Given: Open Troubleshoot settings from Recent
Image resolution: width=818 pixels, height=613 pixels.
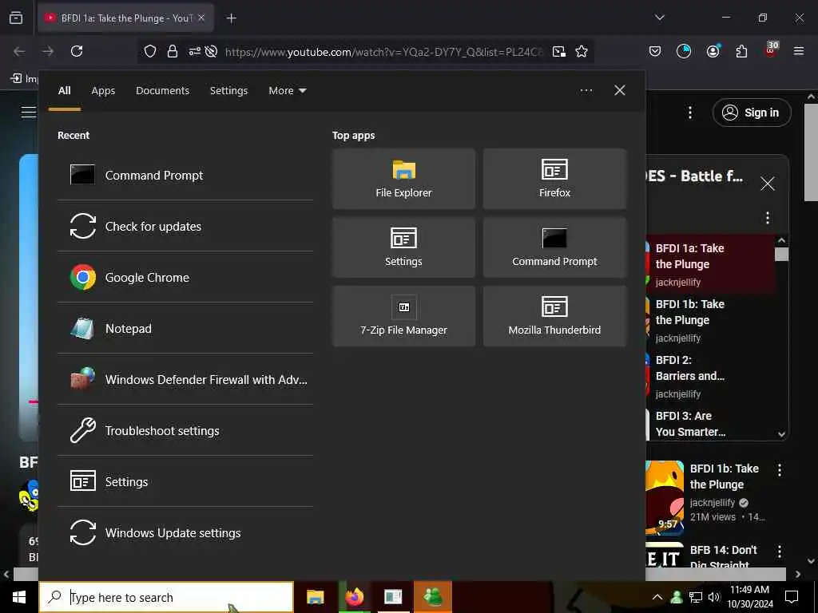Looking at the screenshot, I should [185, 430].
